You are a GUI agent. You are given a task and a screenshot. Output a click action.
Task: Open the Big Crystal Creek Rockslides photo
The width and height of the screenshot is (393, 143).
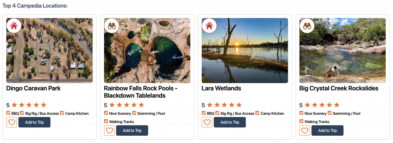point(343,50)
